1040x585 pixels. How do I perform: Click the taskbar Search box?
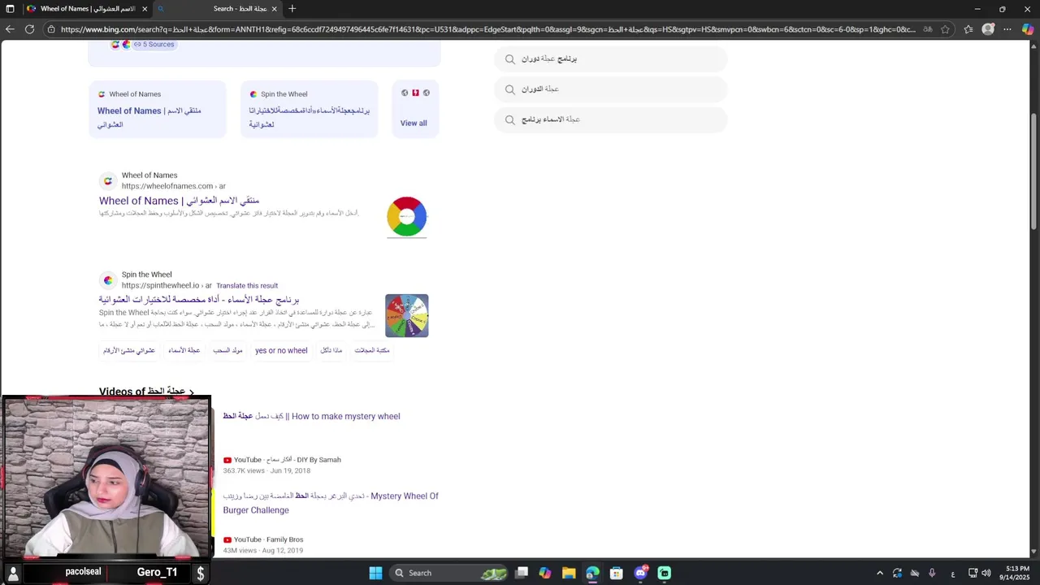[x=448, y=573]
